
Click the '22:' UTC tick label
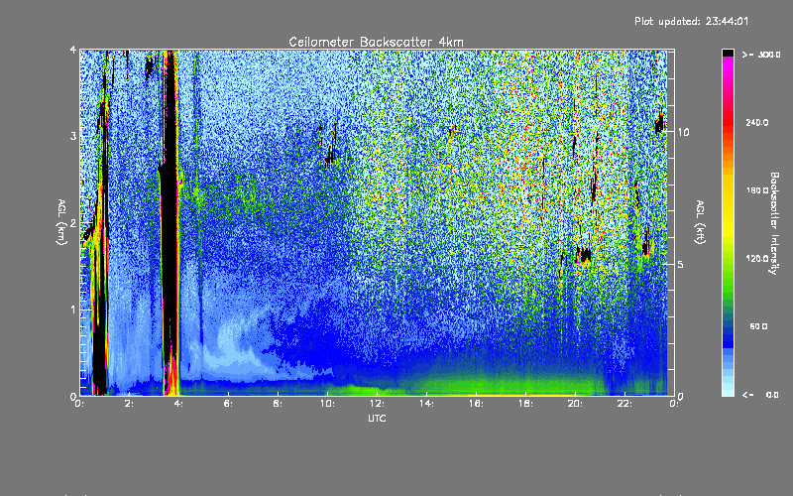[x=624, y=404]
